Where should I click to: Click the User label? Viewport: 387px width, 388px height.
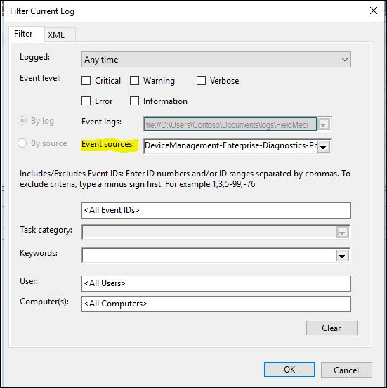29,281
